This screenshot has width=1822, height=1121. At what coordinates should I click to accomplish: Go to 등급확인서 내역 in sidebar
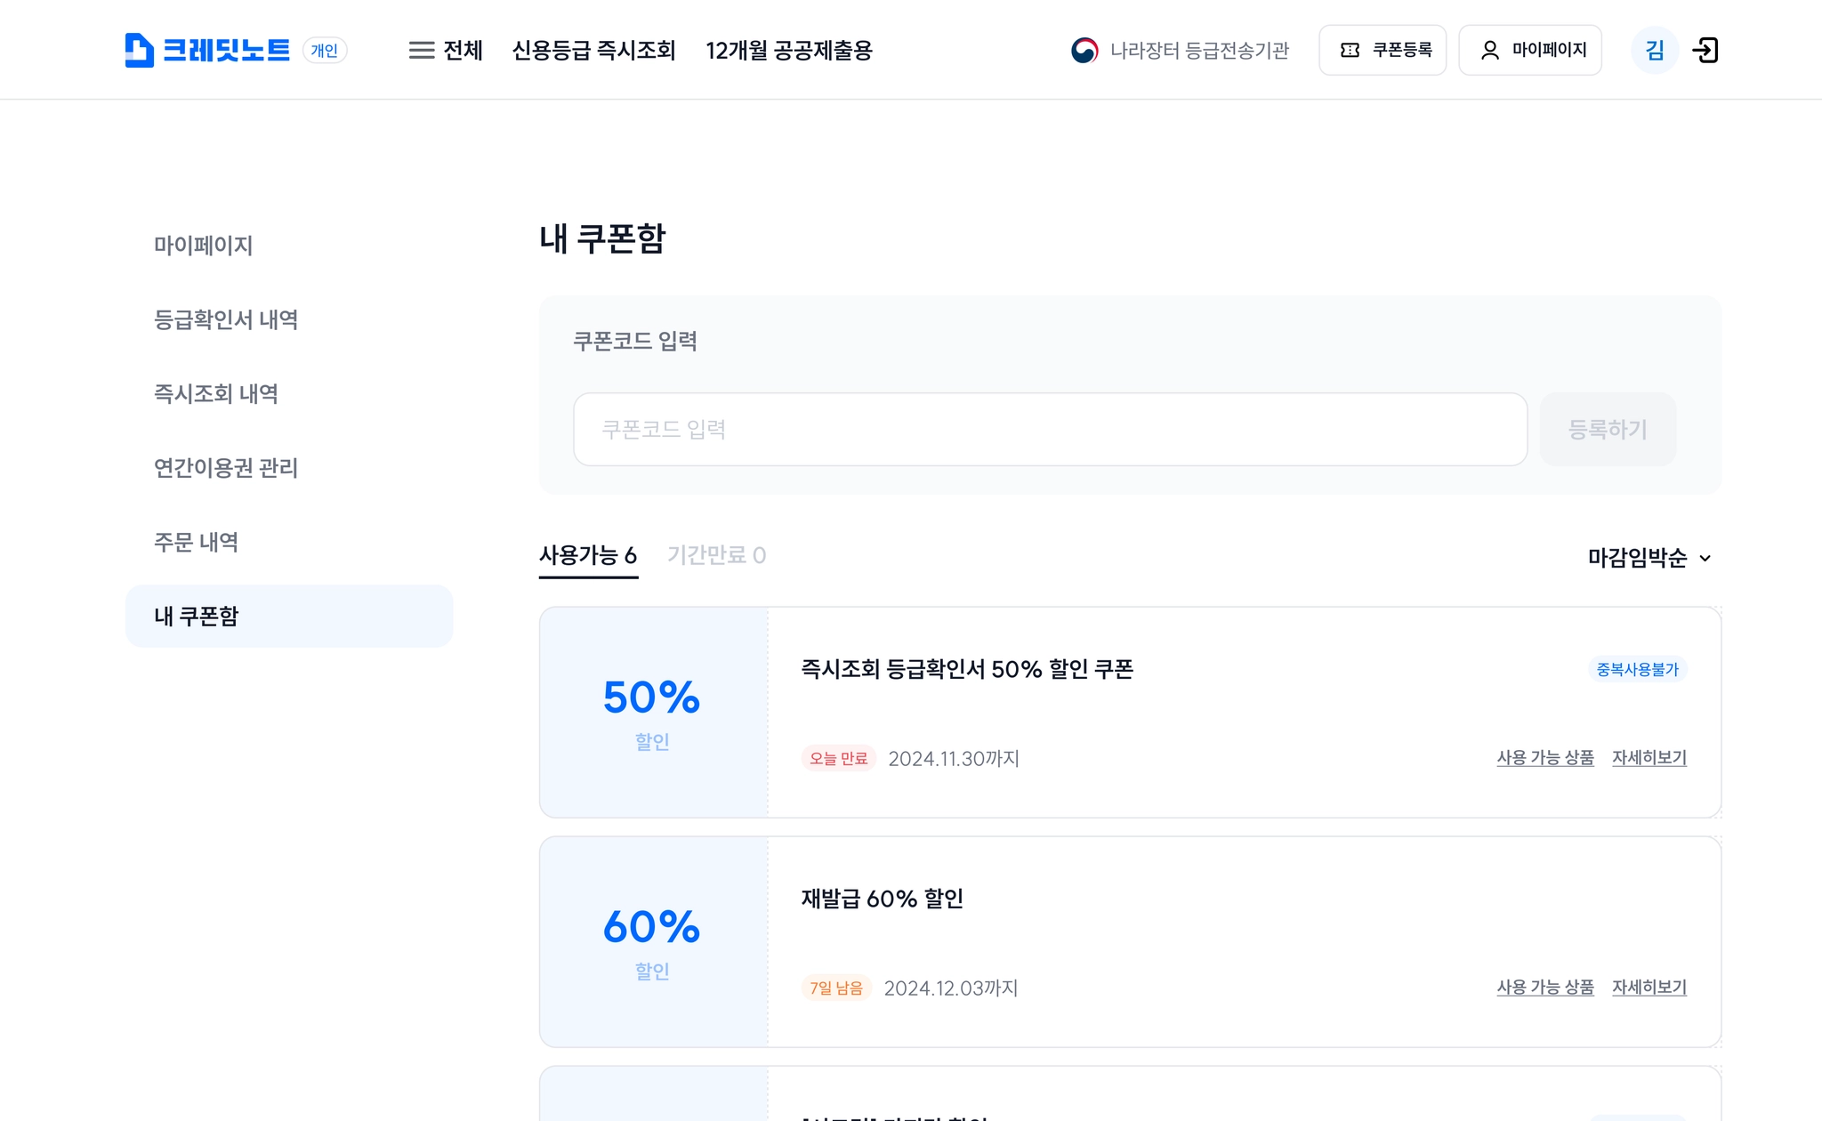(x=226, y=319)
